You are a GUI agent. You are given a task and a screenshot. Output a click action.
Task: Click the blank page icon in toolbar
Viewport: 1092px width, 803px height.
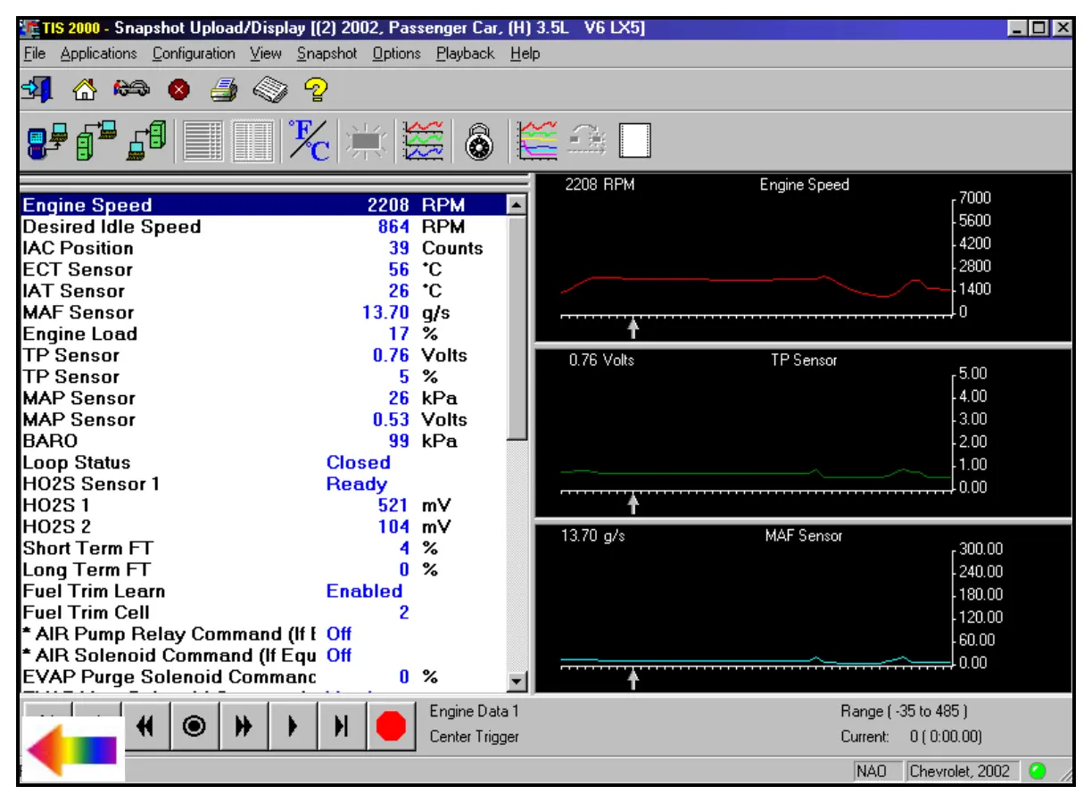tap(635, 141)
